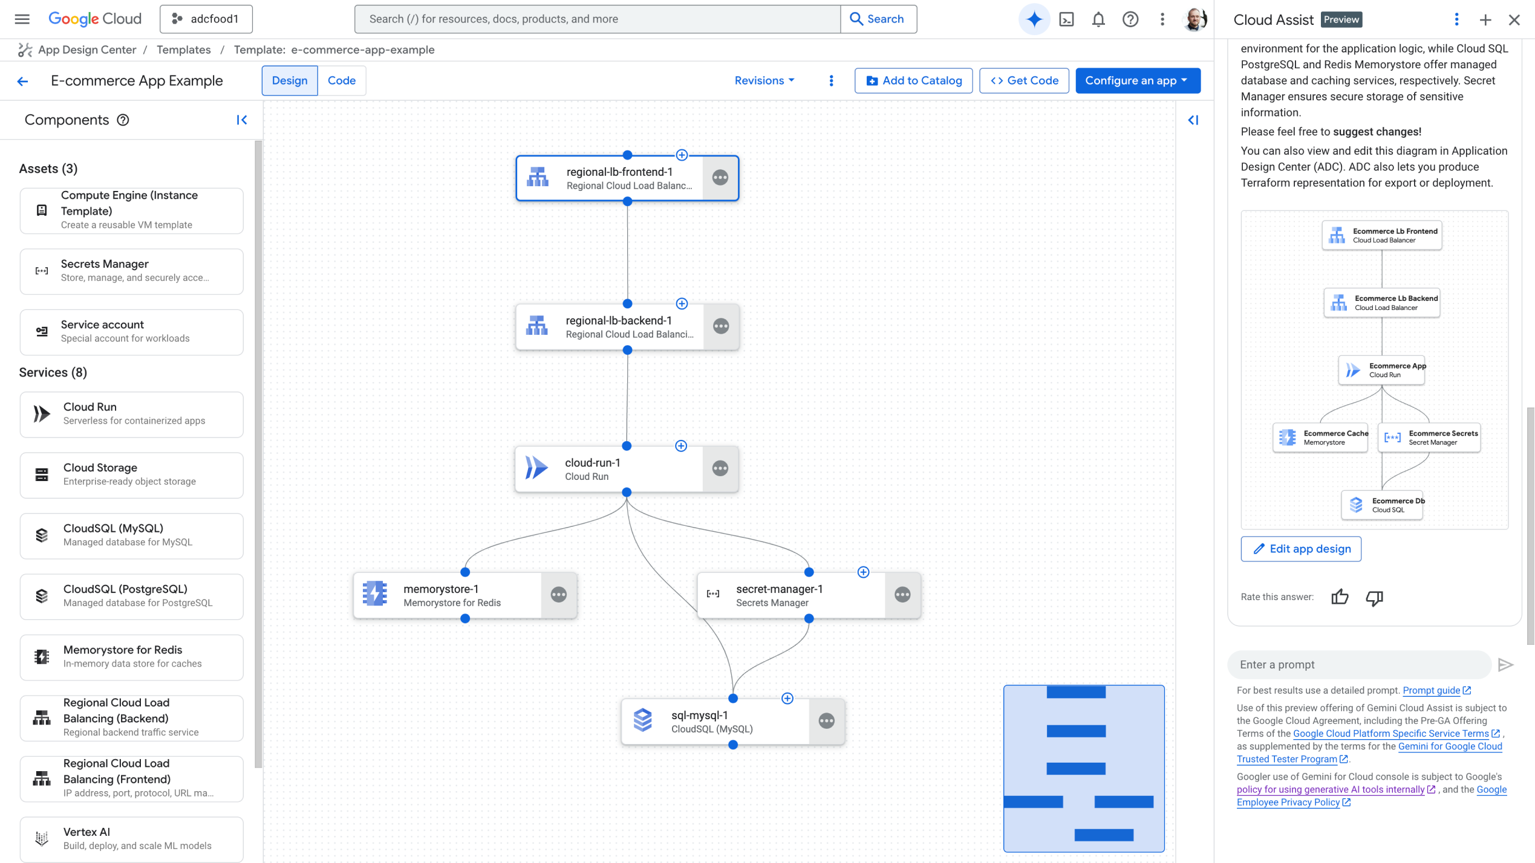
Task: Open the notifications bell
Action: pos(1098,19)
